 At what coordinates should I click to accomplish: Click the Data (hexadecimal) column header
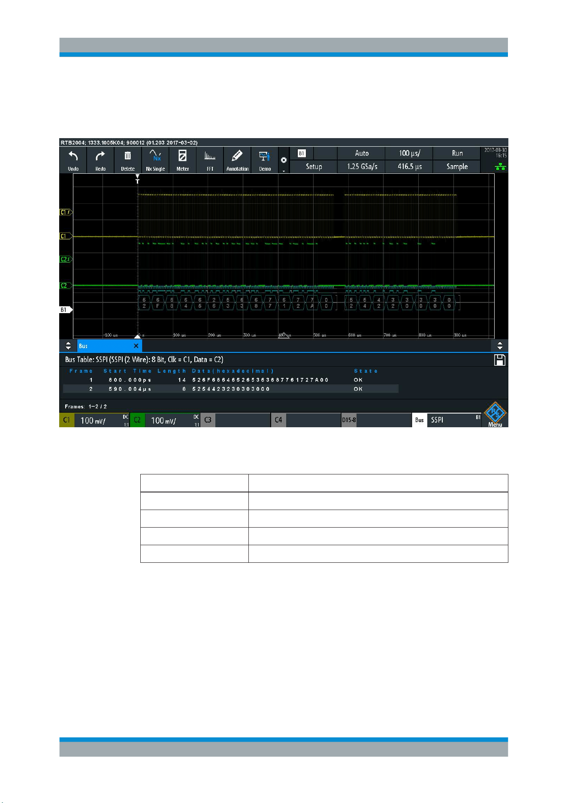pyautogui.click(x=233, y=371)
